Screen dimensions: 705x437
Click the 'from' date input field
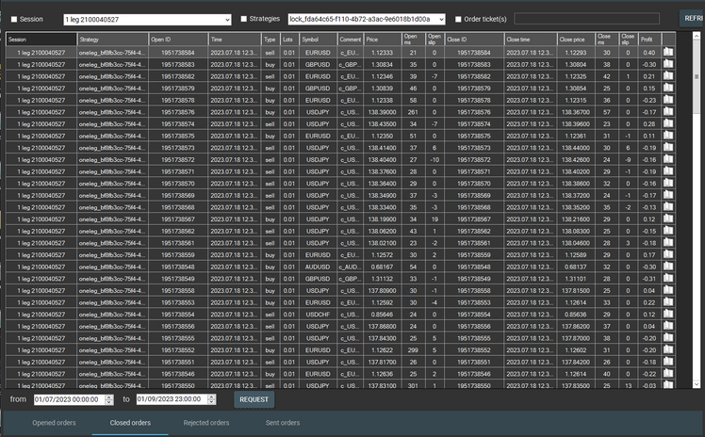pyautogui.click(x=74, y=399)
